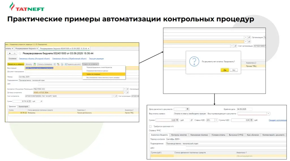The height and width of the screenshot is (161, 290).
Task: Click the open icon before Счет организации in dialog window
Action: (235, 46)
